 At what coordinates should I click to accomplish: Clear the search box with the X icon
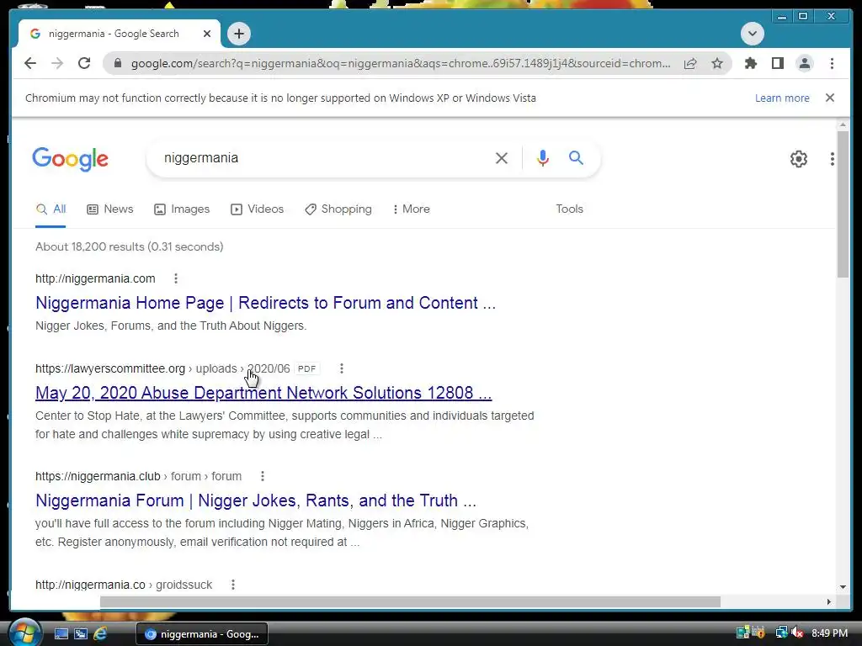tap(502, 158)
